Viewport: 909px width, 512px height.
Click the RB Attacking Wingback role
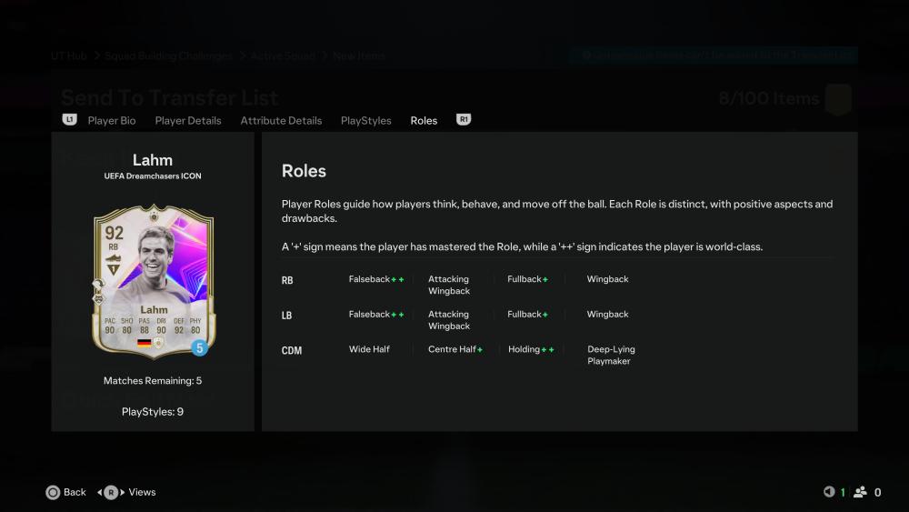(x=449, y=286)
